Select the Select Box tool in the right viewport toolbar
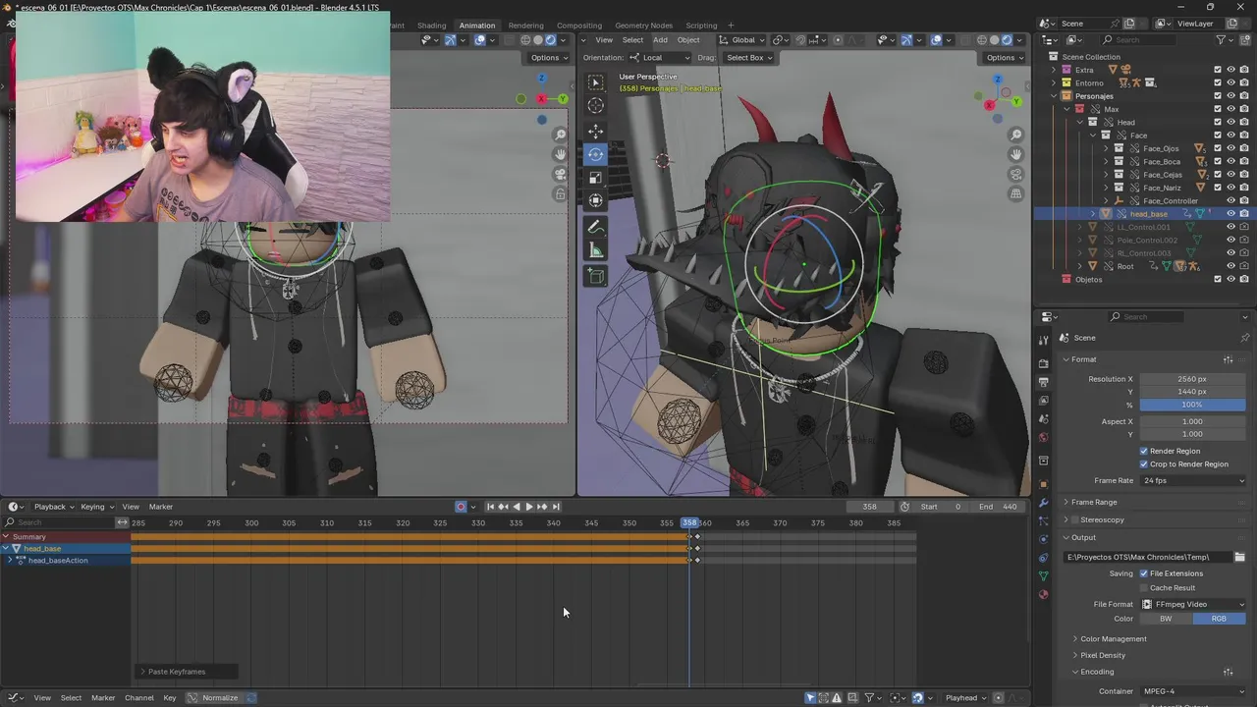This screenshot has height=707, width=1257. [595, 82]
